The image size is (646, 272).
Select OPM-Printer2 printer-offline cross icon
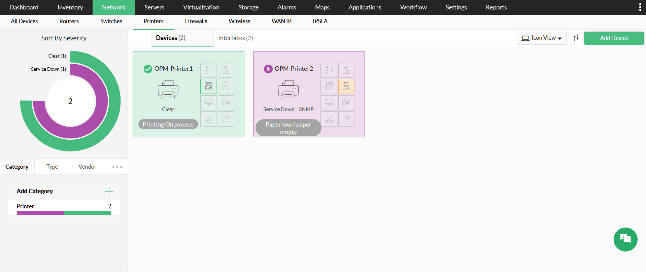pos(346,103)
